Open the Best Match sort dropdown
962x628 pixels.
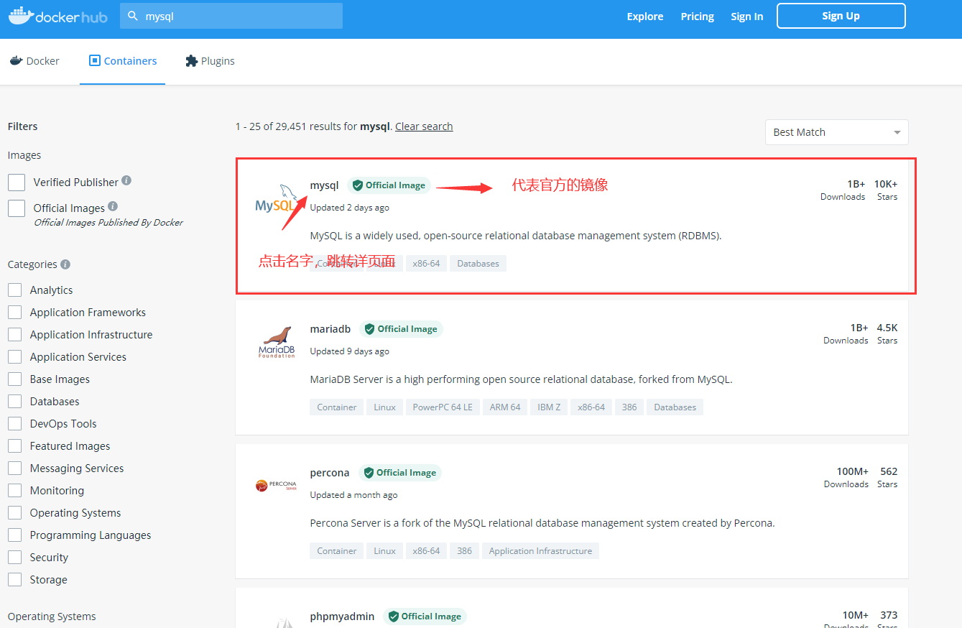click(x=836, y=132)
